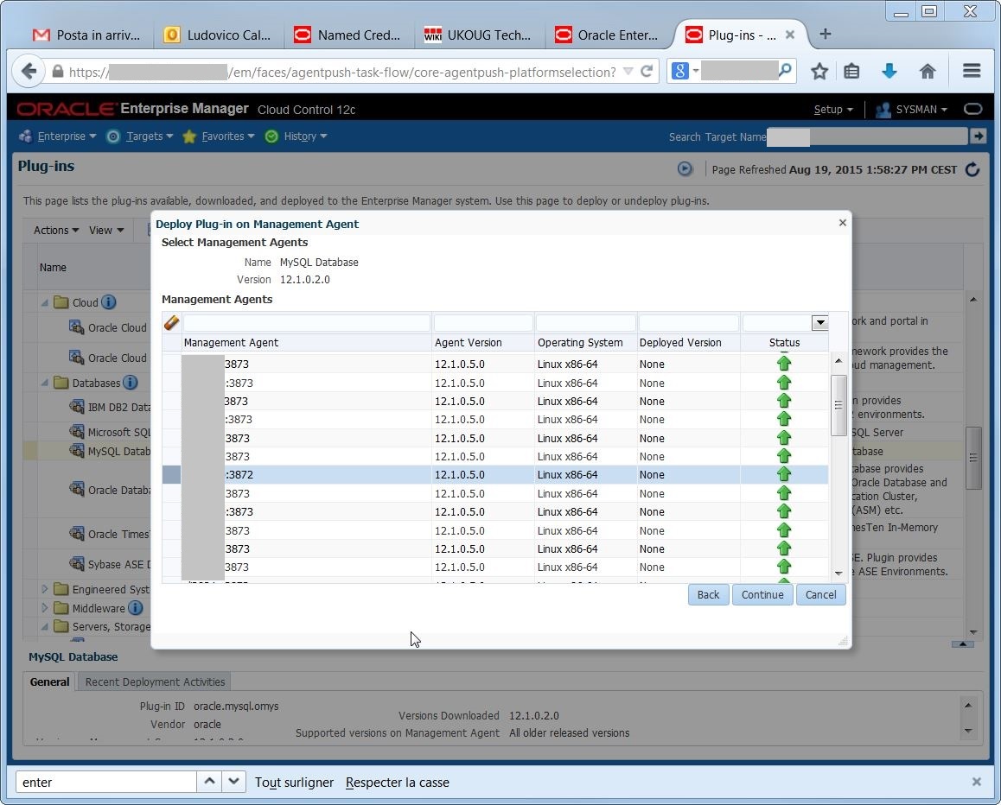Image resolution: width=1001 pixels, height=805 pixels.
Task: Close the Plug-ins browser tab
Action: point(790,35)
